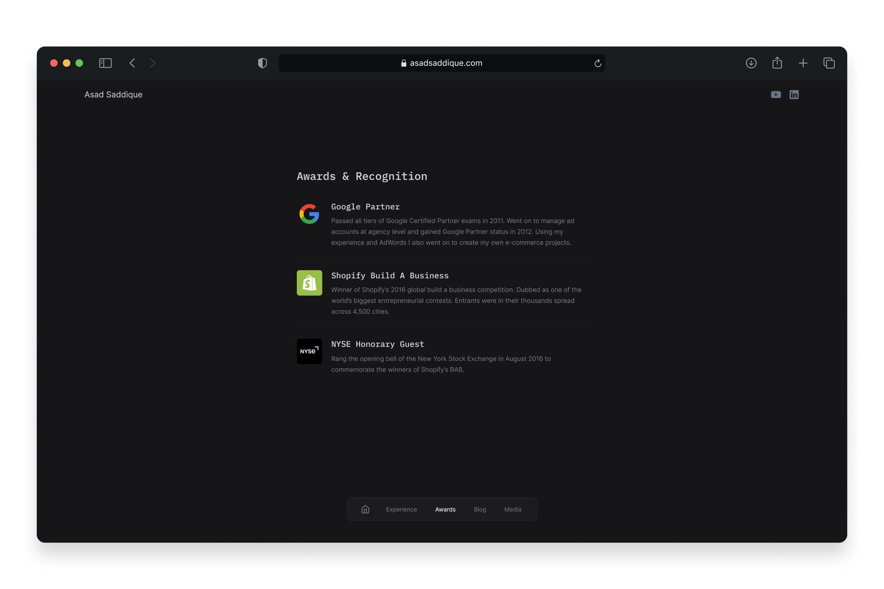
Task: Go forward using the forward arrow
Action: (152, 63)
